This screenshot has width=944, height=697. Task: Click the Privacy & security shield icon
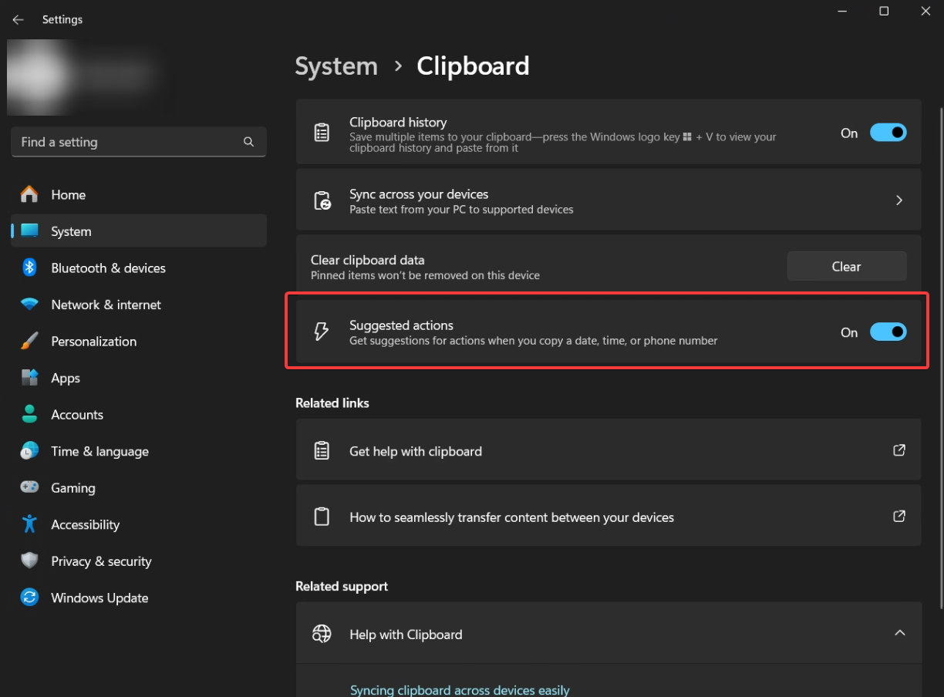coord(29,561)
